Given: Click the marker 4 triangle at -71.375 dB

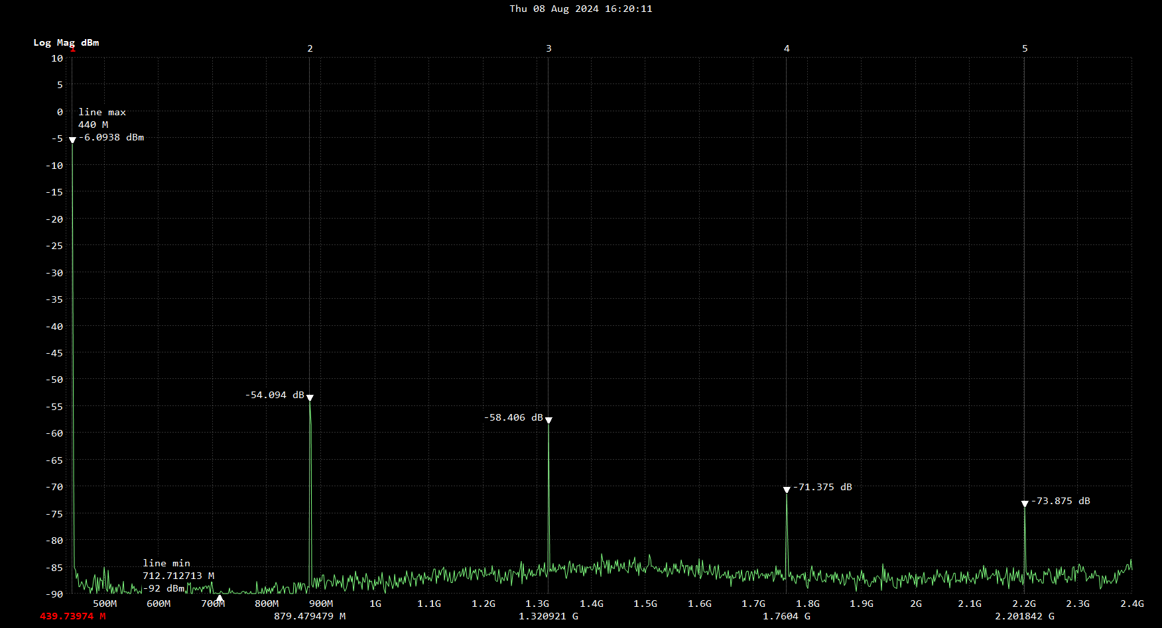Looking at the screenshot, I should (x=787, y=490).
